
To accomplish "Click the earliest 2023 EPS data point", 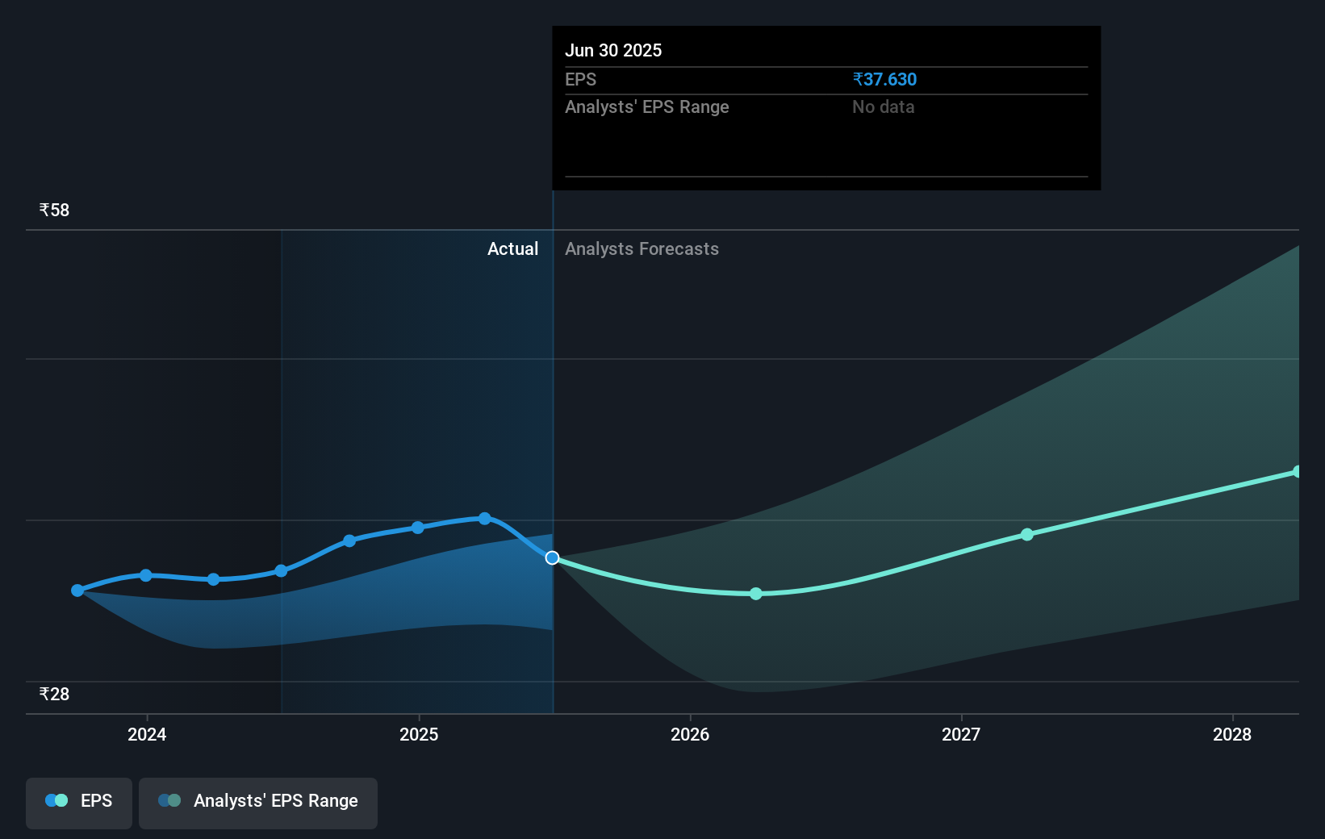I will [77, 591].
